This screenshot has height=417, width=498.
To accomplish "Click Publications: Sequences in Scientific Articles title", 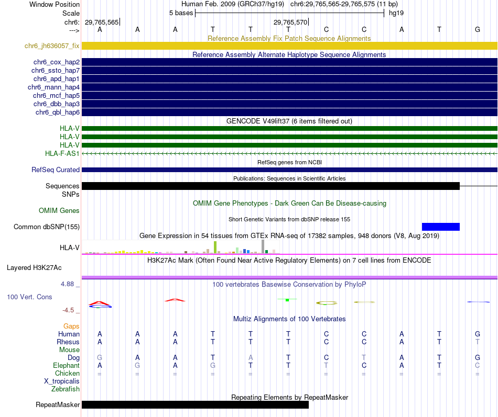I will 289,178.
